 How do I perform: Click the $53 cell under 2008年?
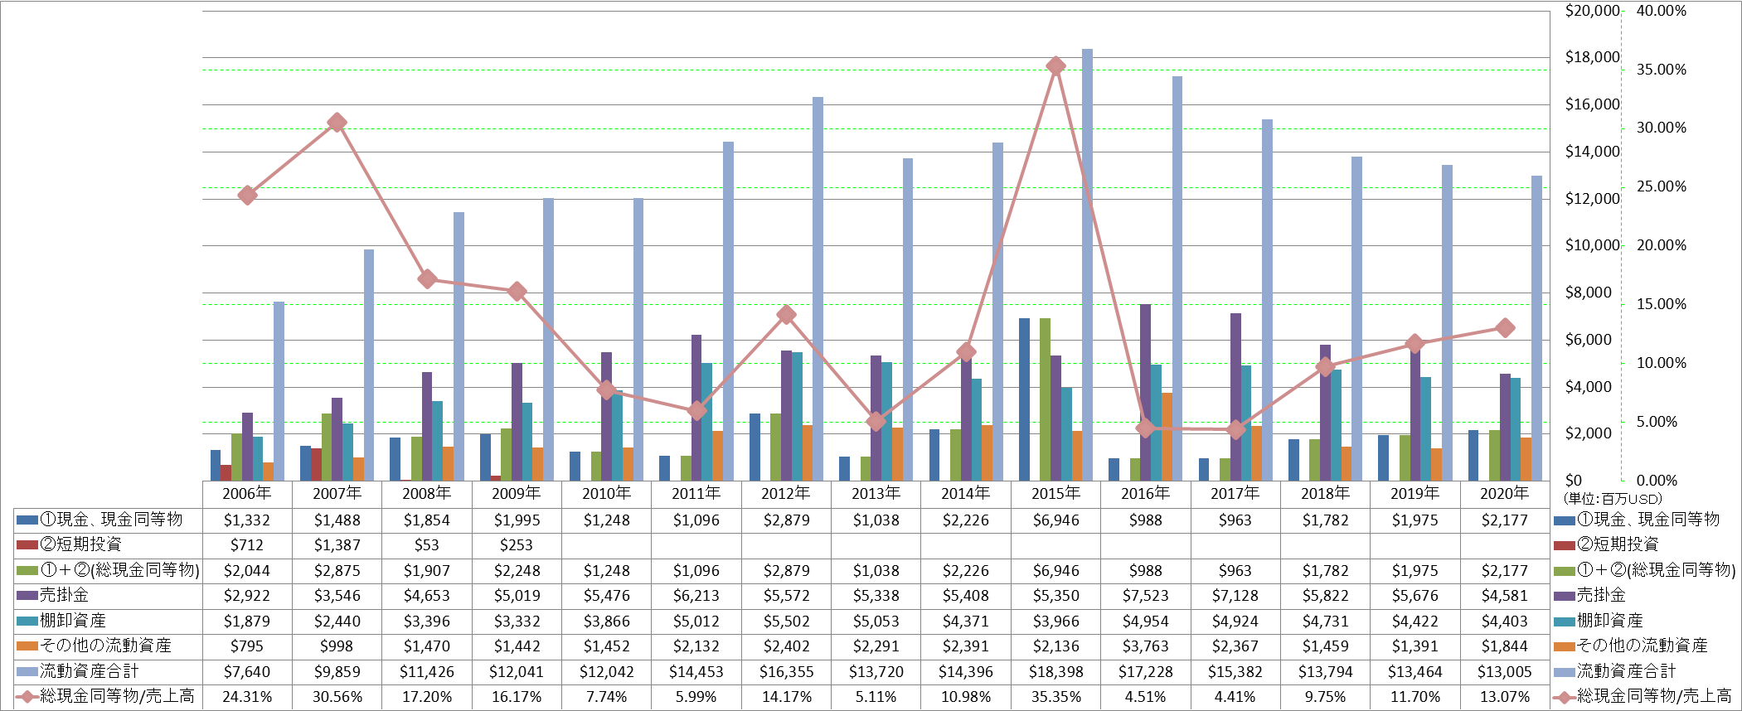(427, 545)
